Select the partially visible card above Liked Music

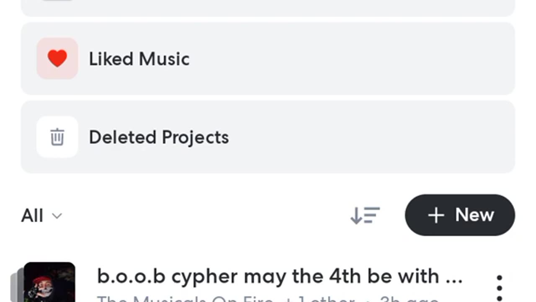point(268,8)
